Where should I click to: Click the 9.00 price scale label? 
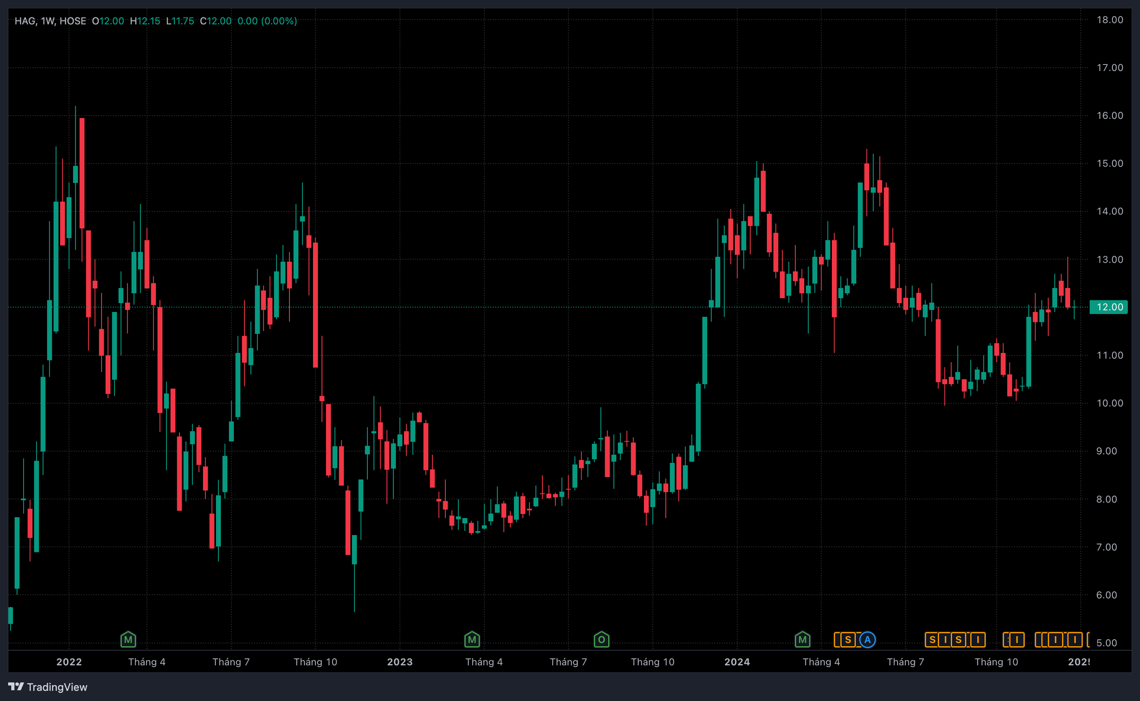point(1106,450)
